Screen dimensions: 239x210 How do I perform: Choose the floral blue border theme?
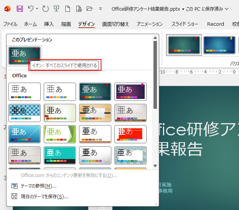tap(130, 155)
